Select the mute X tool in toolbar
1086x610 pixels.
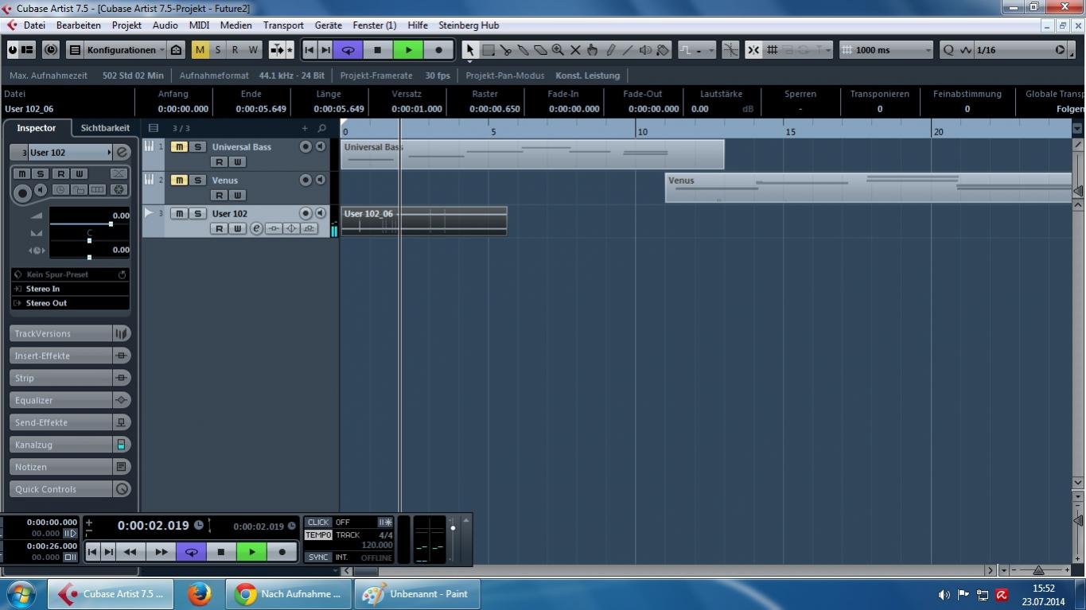(575, 50)
